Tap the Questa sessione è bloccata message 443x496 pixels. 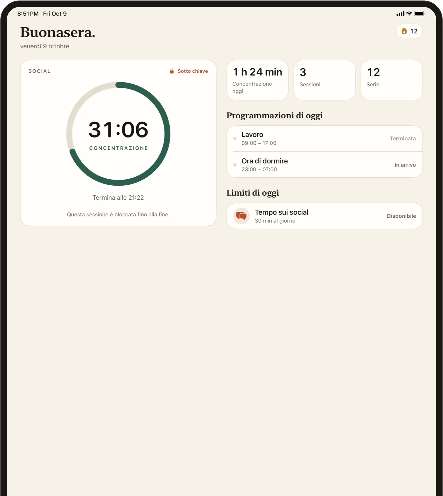118,214
